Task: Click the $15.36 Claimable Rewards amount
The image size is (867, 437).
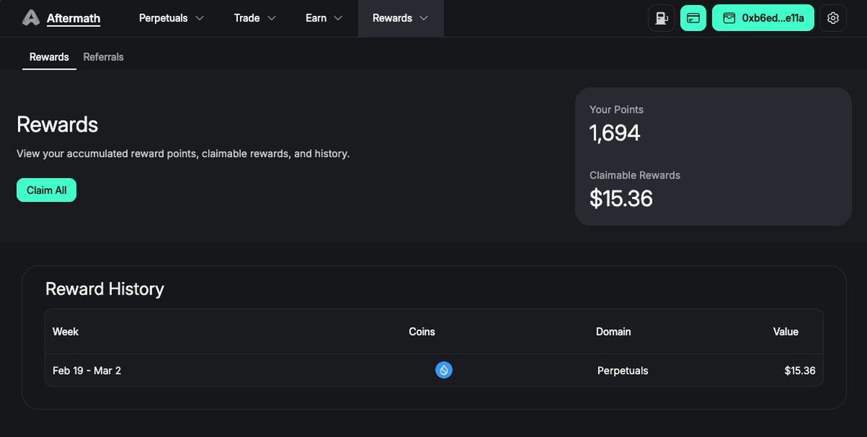Action: [x=621, y=198]
